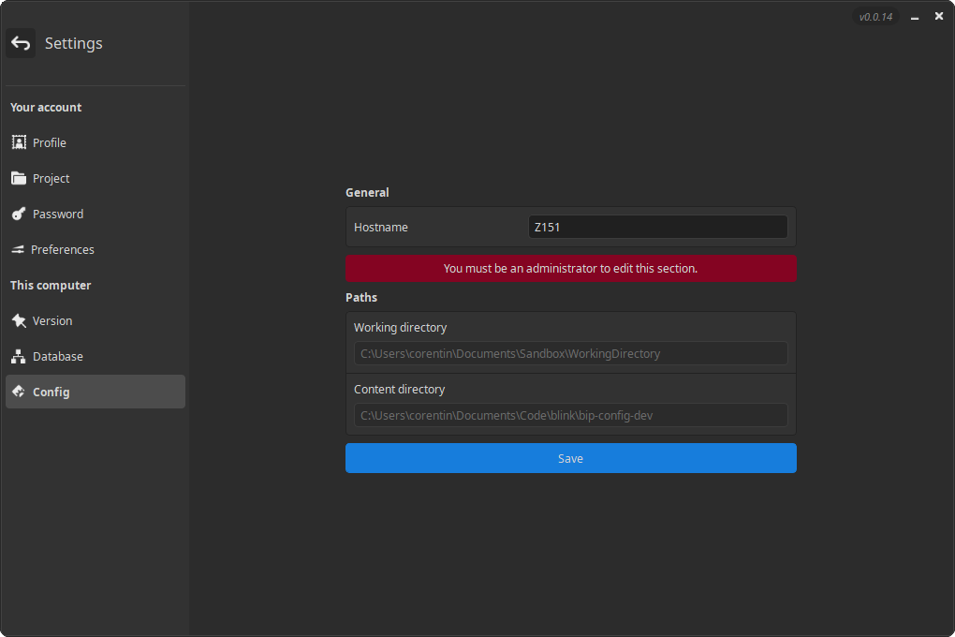This screenshot has height=637, width=955.
Task: Click the Content directory path field
Action: pos(570,415)
